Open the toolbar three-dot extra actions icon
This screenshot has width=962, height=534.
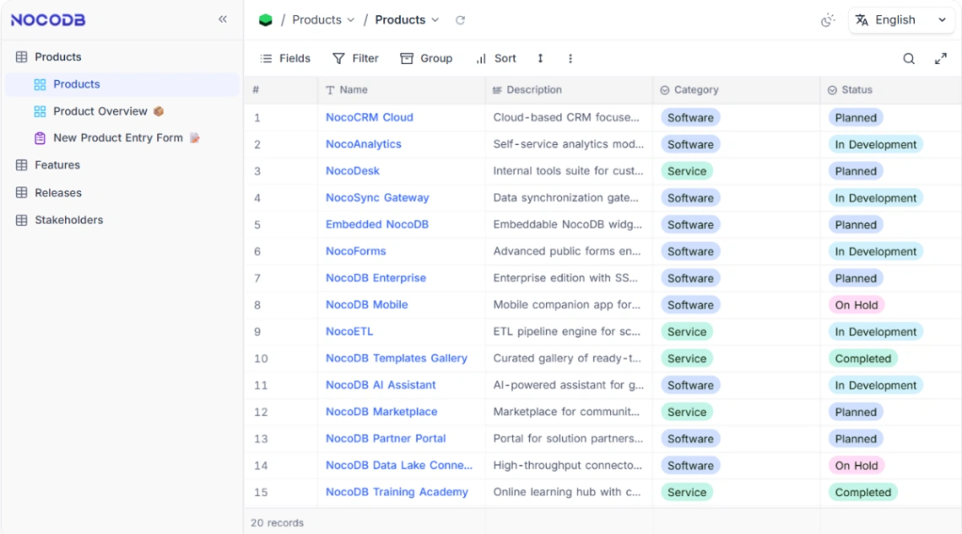[x=570, y=58]
